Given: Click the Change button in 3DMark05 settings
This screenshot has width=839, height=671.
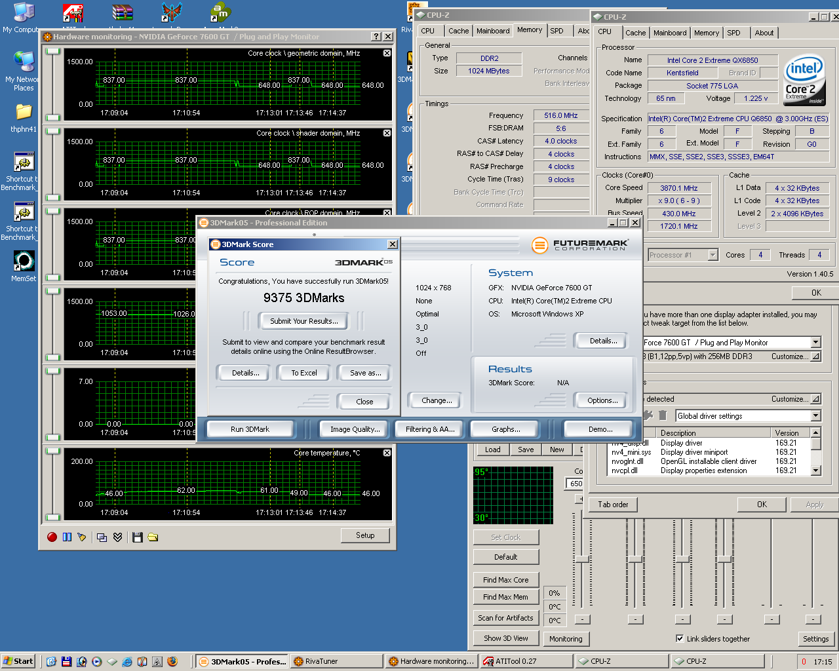Looking at the screenshot, I should 437,400.
